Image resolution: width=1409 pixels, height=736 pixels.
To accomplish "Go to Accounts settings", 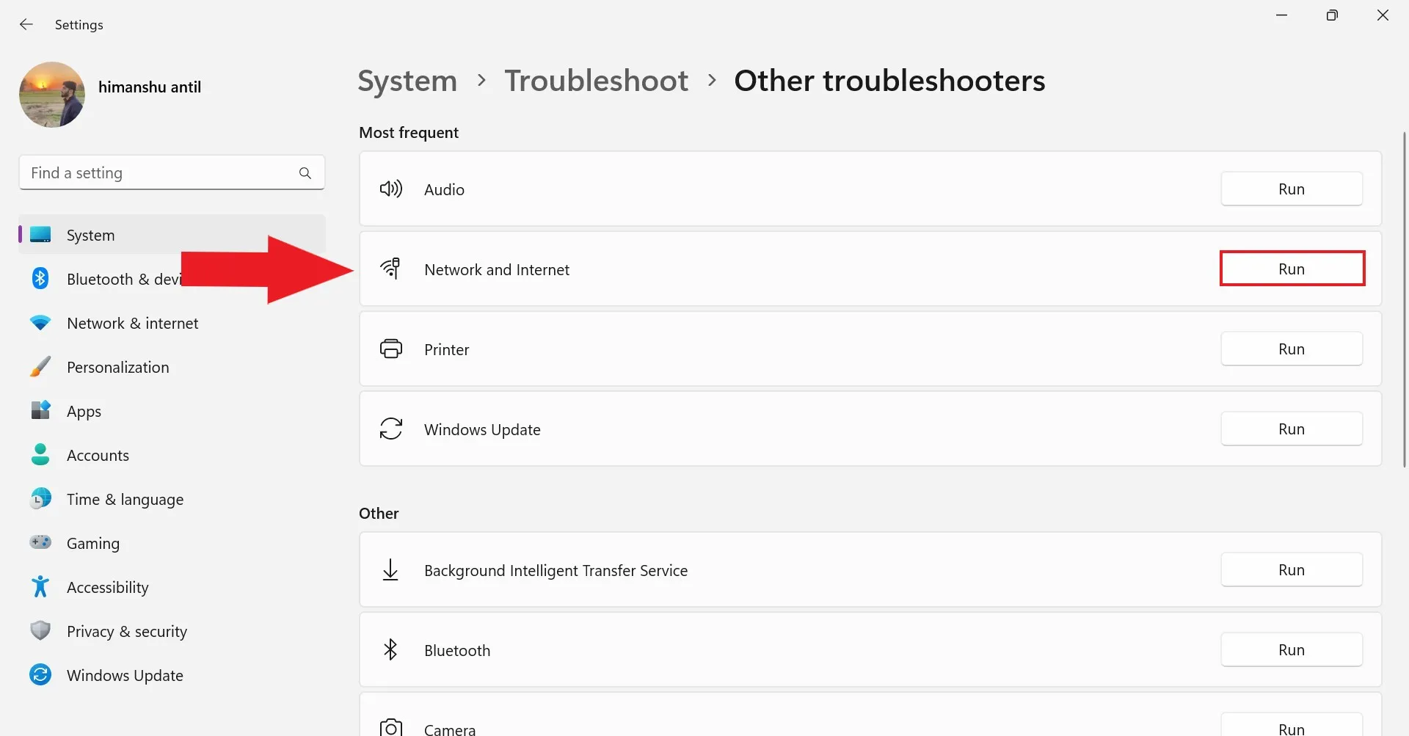I will click(98, 456).
